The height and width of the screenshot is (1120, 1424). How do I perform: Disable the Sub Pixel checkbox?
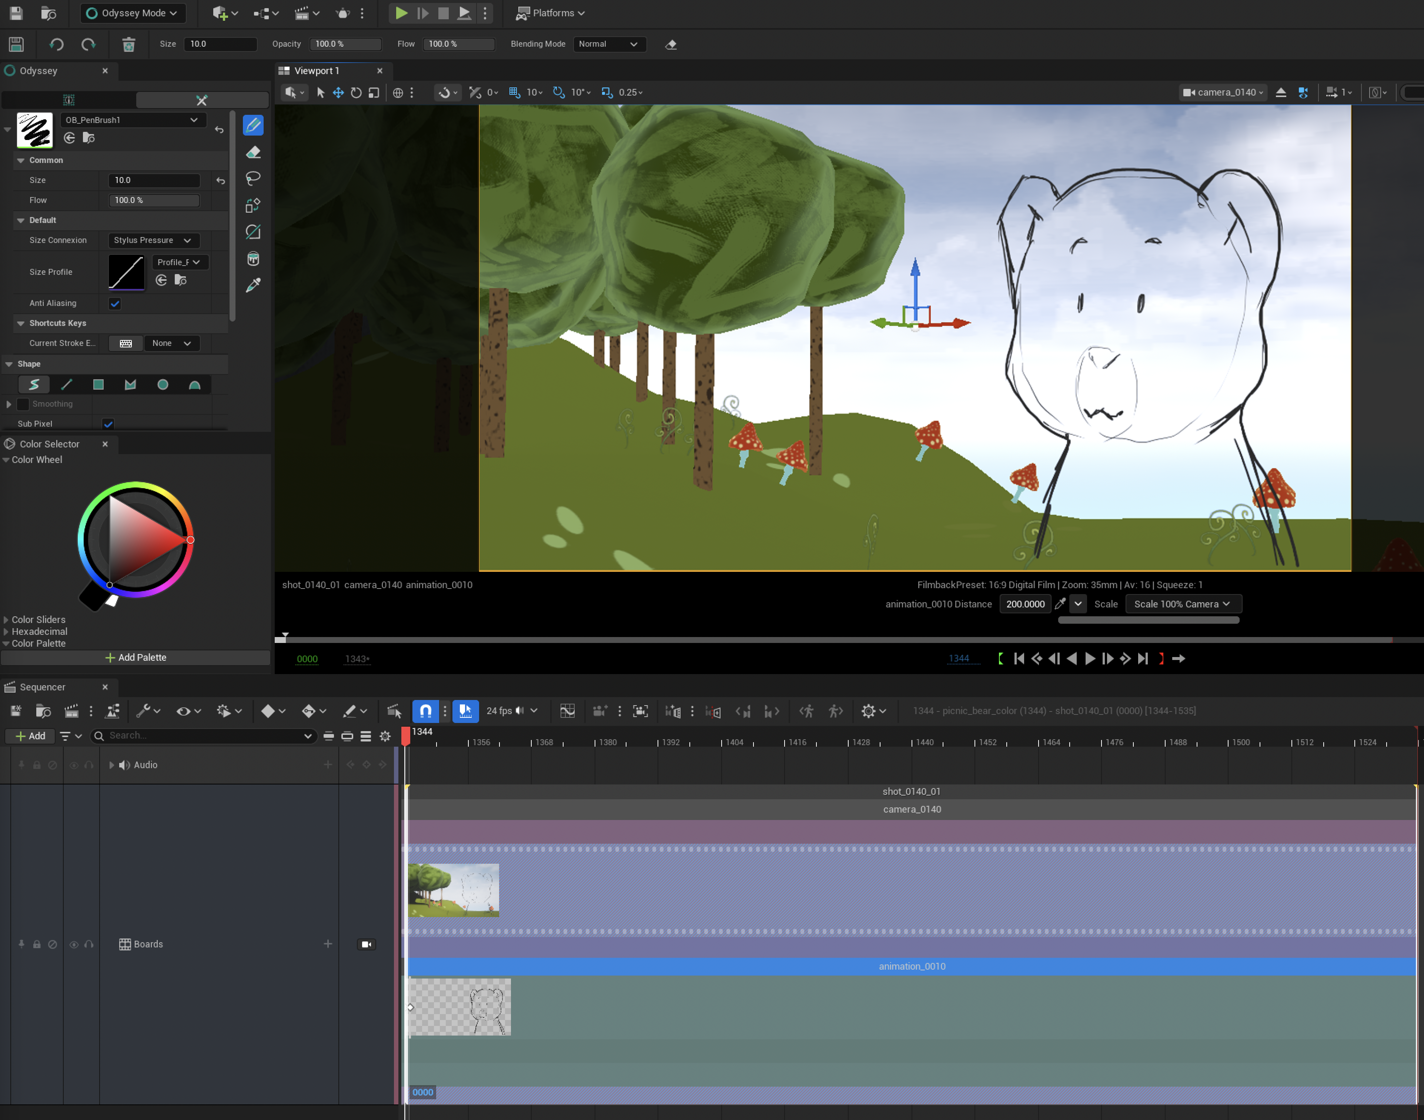coord(108,424)
